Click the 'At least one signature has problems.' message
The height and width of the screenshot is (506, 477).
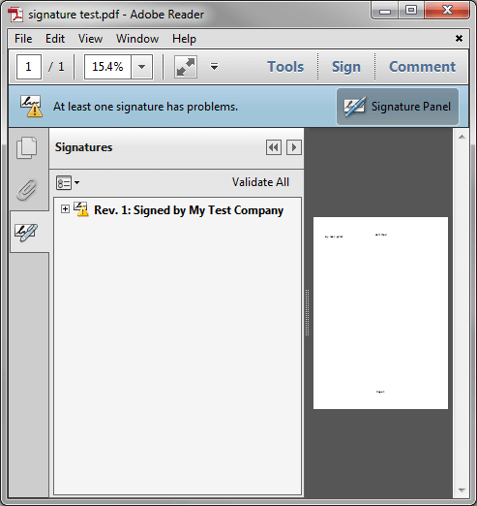point(145,107)
